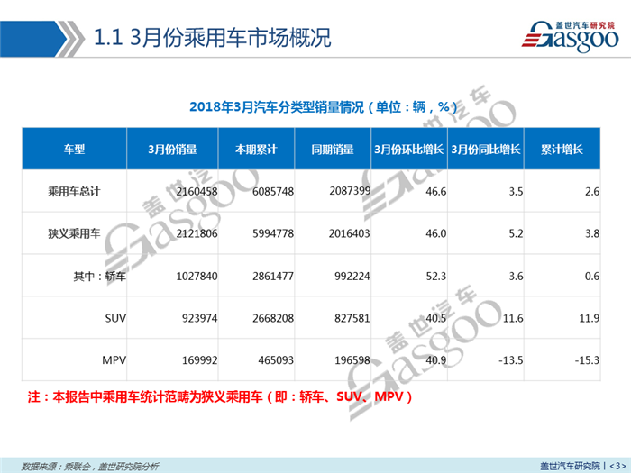Click the '车型' column header
This screenshot has width=631, height=473.
pyautogui.click(x=75, y=150)
